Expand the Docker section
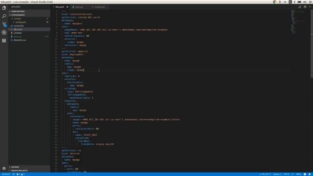This screenshot has height=176, width=313. pyautogui.click(x=29, y=167)
